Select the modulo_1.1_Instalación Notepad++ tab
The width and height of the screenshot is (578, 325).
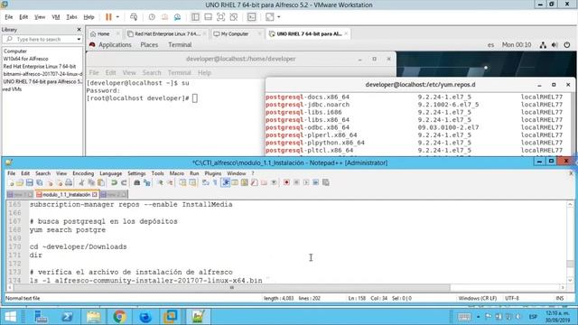(x=66, y=194)
